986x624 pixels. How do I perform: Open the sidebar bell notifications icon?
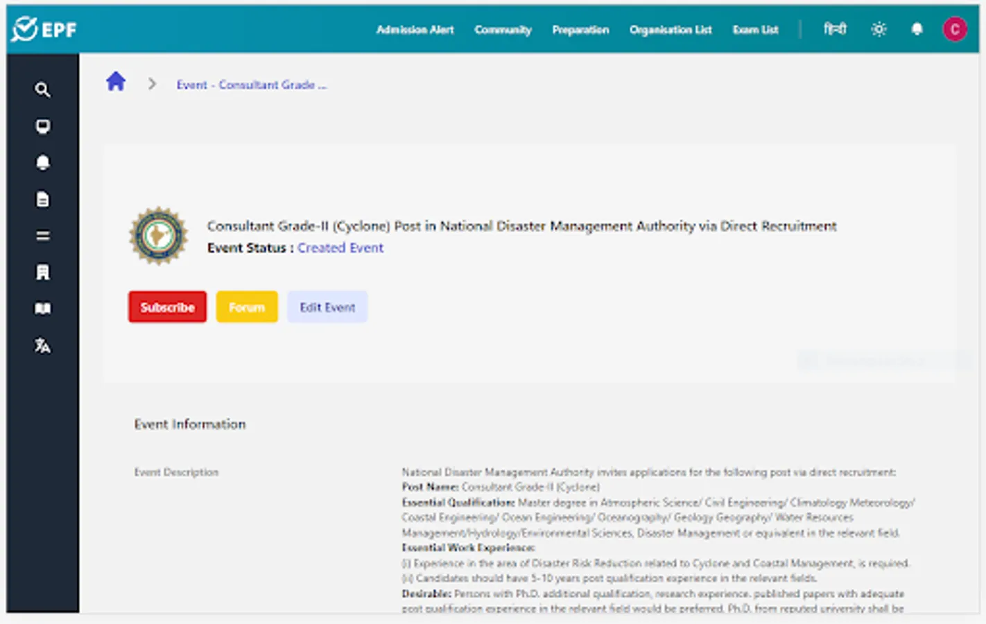(x=42, y=162)
